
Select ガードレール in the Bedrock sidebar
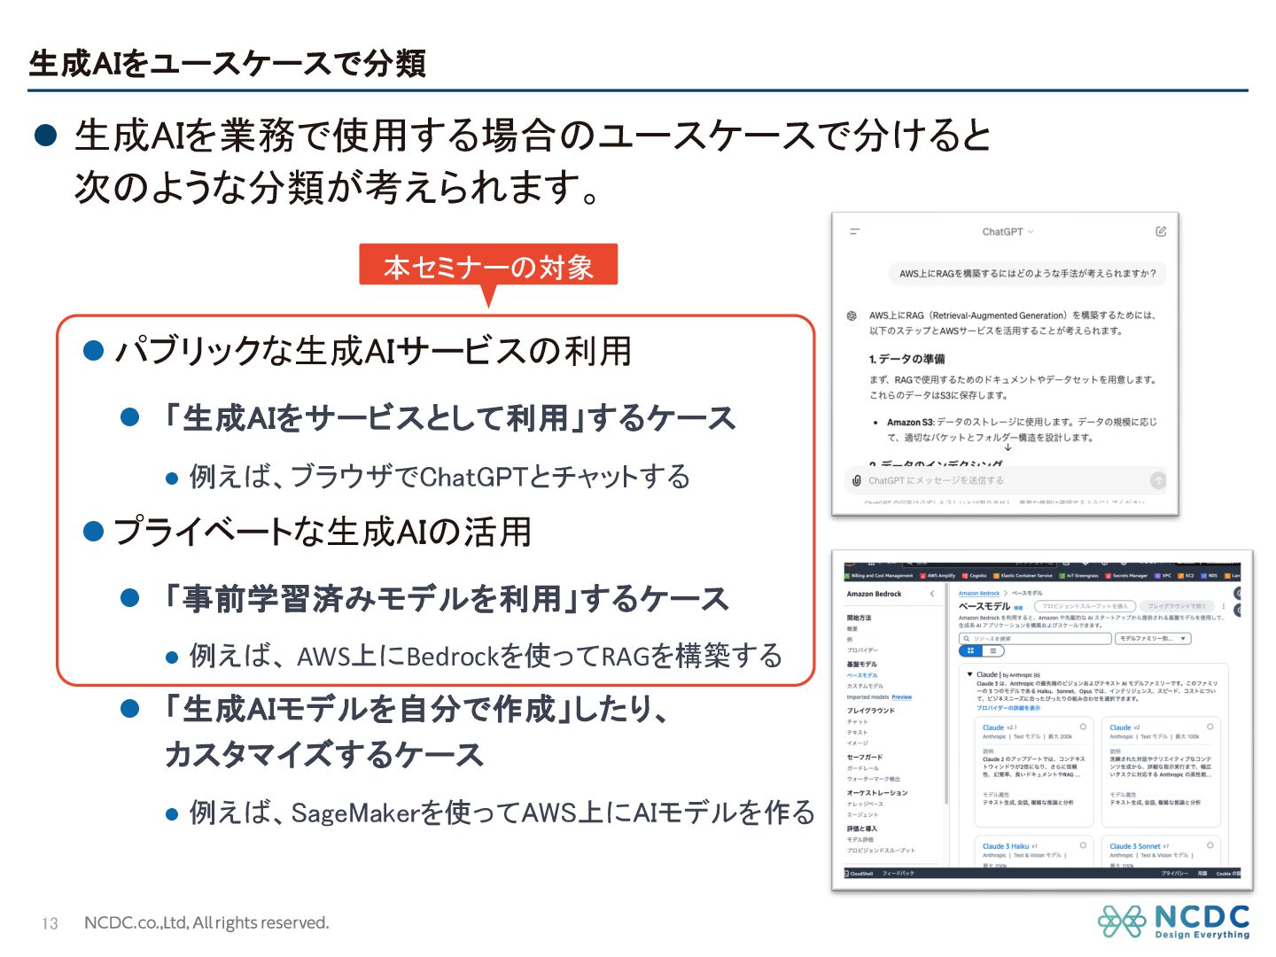[862, 768]
